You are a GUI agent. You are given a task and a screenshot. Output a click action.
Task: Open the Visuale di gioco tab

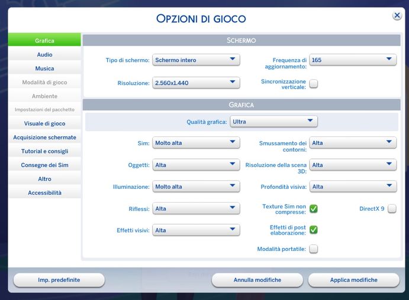click(x=44, y=123)
